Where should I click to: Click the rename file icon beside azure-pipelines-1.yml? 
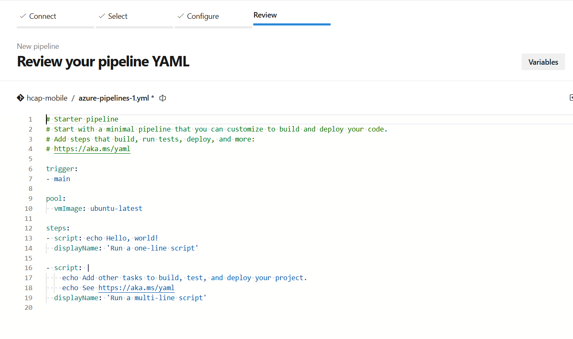coord(163,98)
